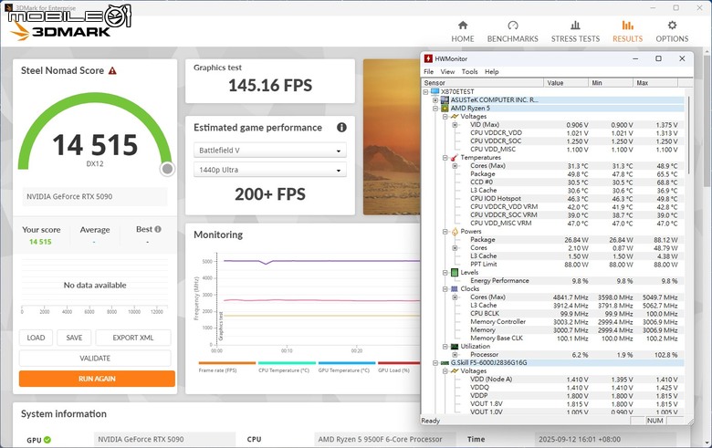Open the STRESS TESTS chart icon
Image resolution: width=712 pixels, height=448 pixels.
pyautogui.click(x=575, y=26)
